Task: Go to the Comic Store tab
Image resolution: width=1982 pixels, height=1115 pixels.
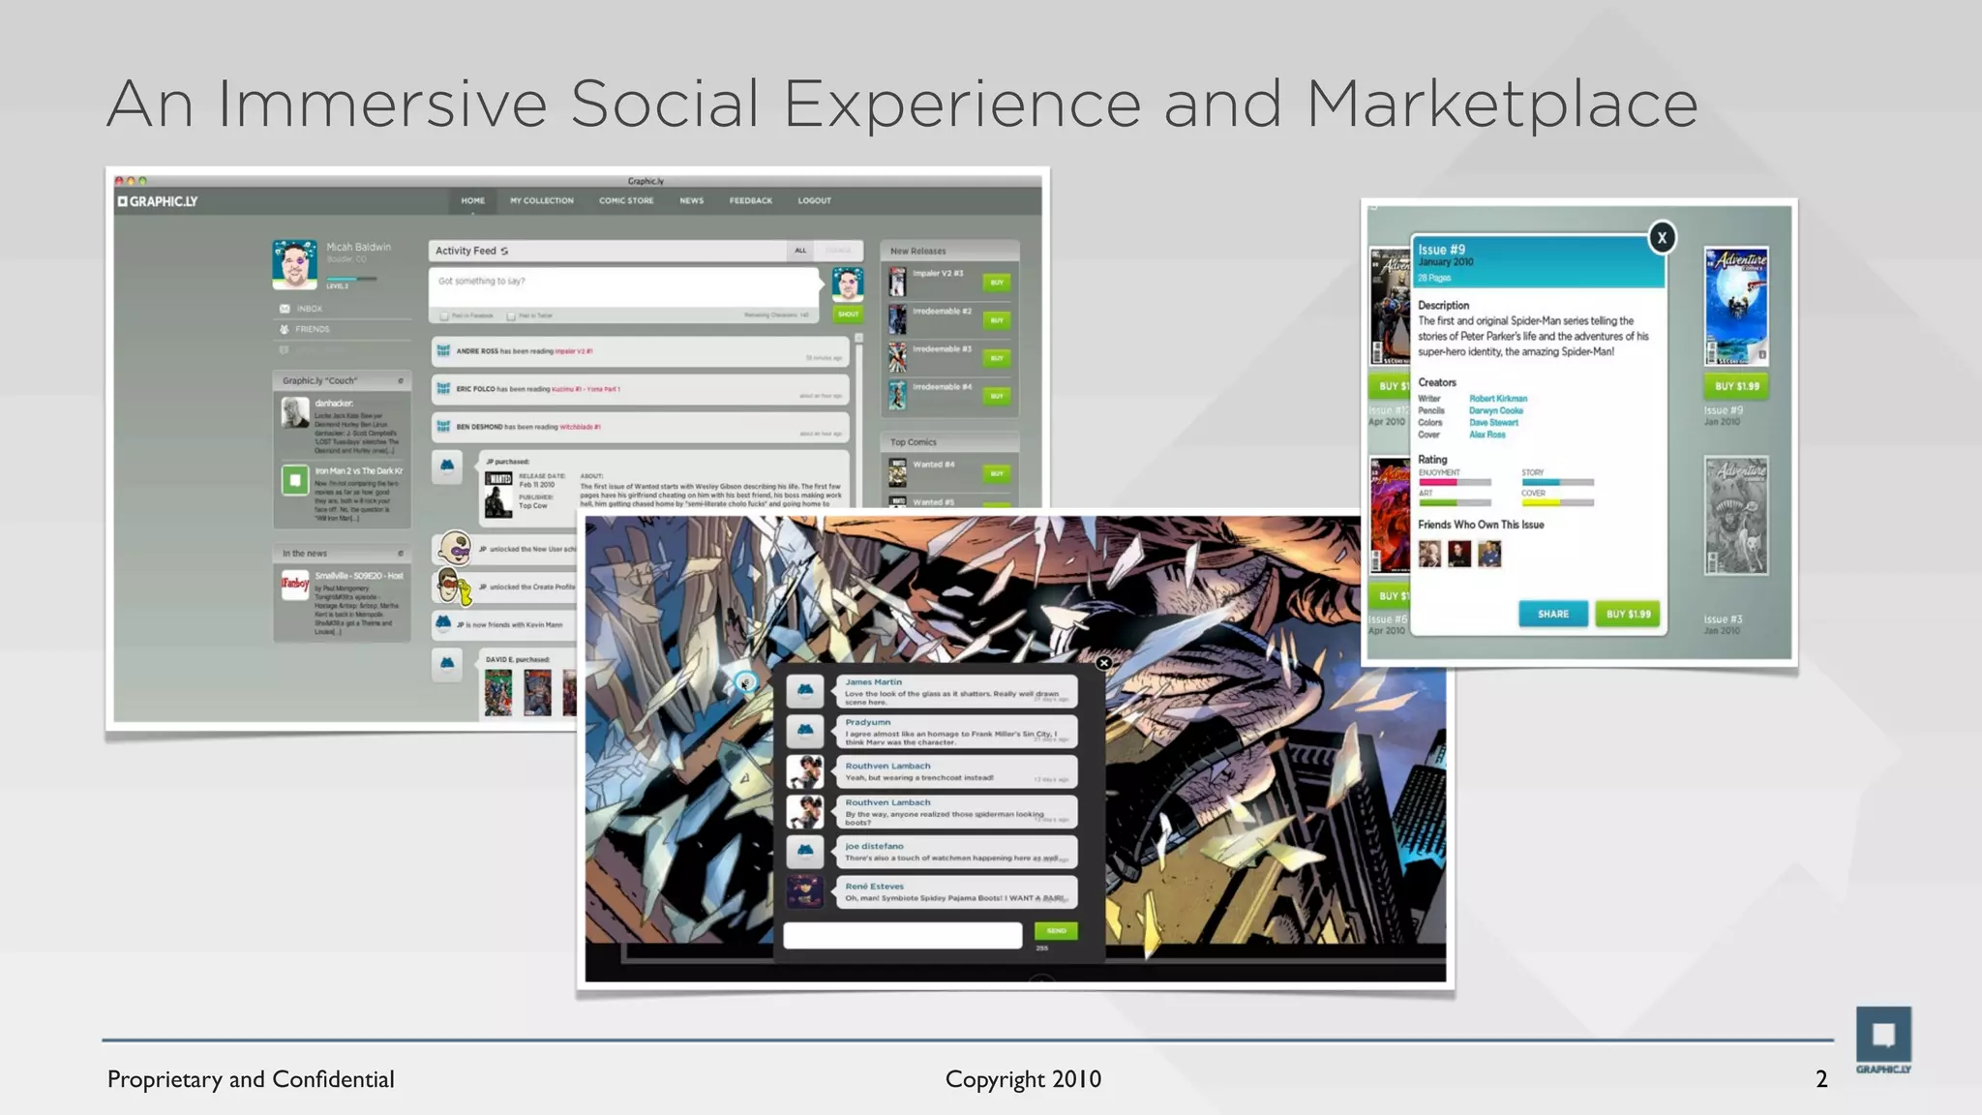Action: coord(625,200)
